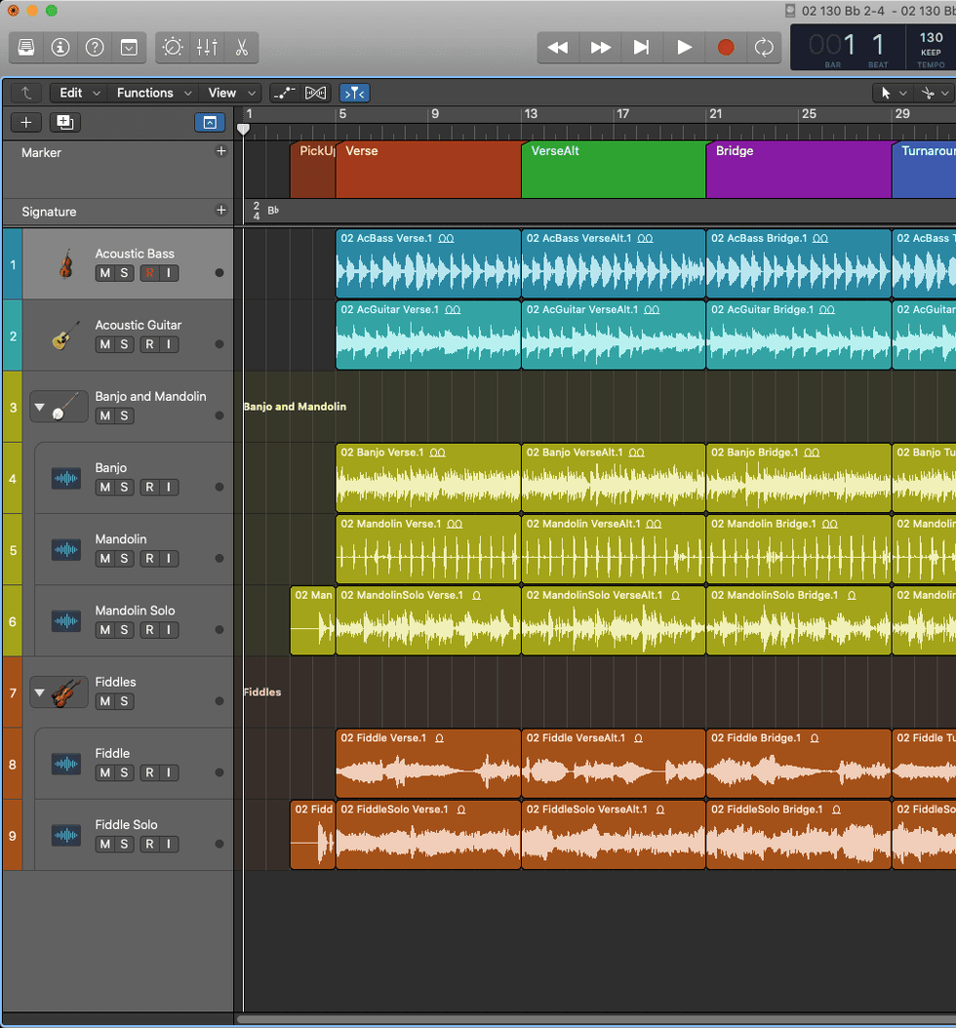The width and height of the screenshot is (956, 1028).
Task: Open the Library panel icon
Action: pyautogui.click(x=26, y=47)
